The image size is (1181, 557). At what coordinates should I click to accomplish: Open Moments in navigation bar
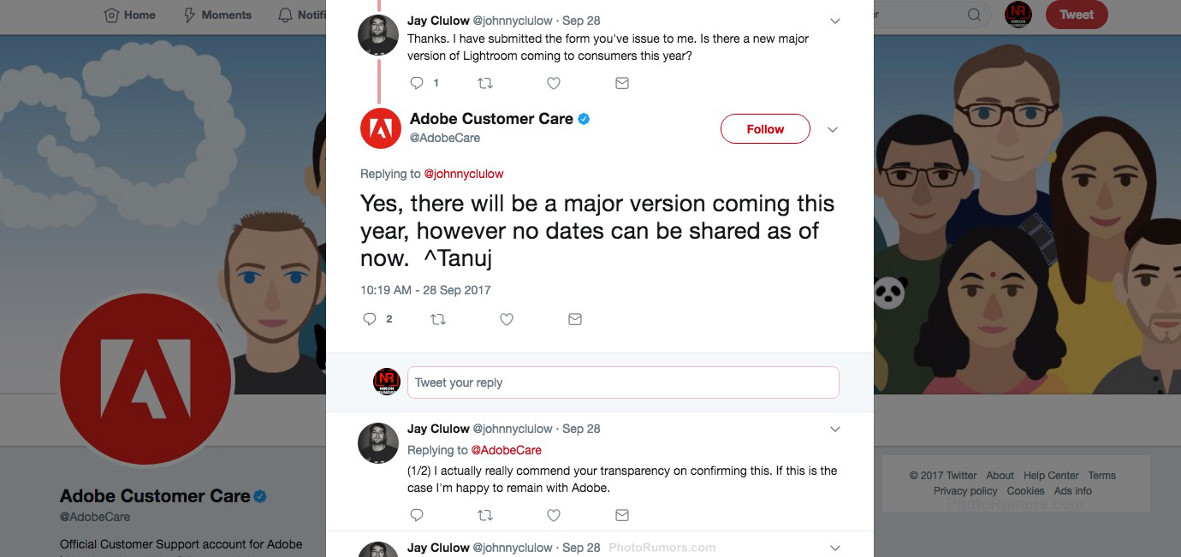click(x=217, y=15)
